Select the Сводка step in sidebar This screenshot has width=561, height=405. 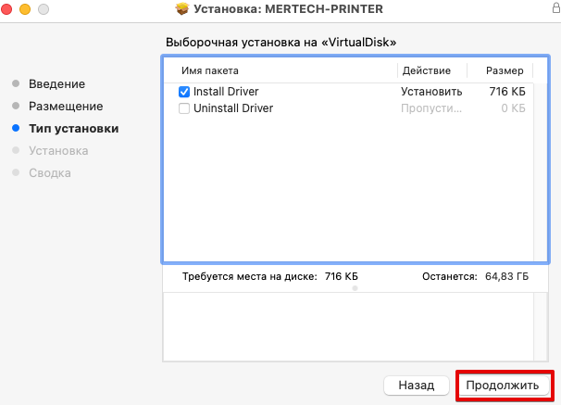click(49, 172)
